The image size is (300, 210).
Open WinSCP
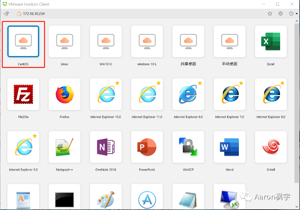(188, 147)
